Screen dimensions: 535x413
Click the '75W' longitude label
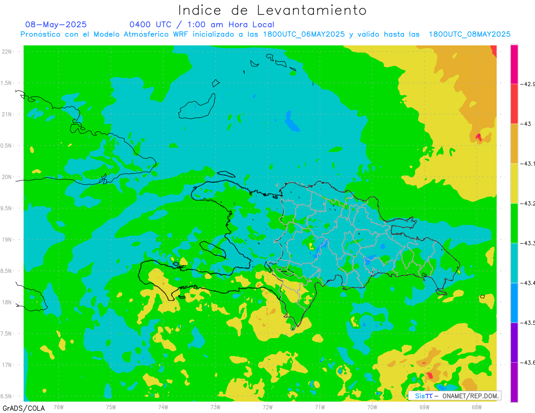(x=111, y=407)
